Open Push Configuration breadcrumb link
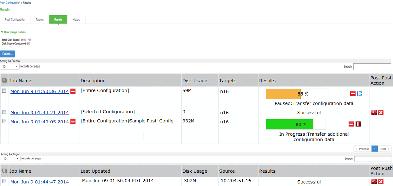 [x=10, y=3]
